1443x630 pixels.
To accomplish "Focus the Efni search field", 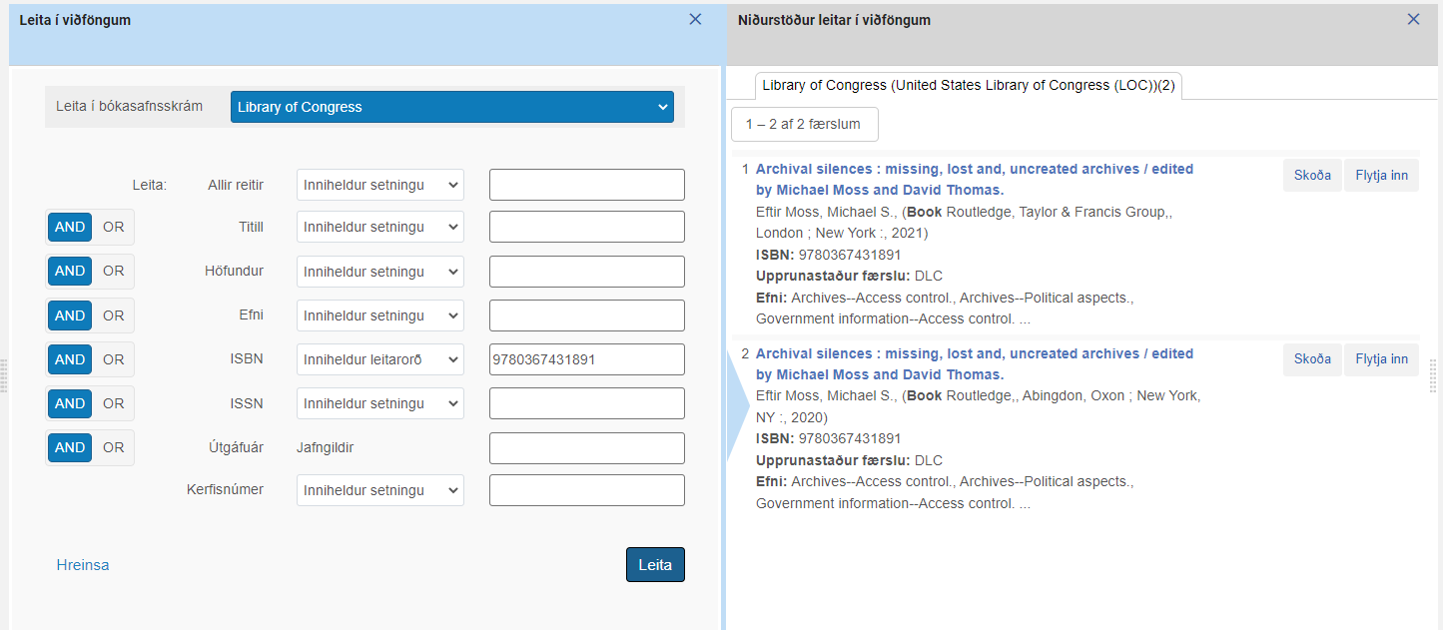I will click(x=587, y=315).
